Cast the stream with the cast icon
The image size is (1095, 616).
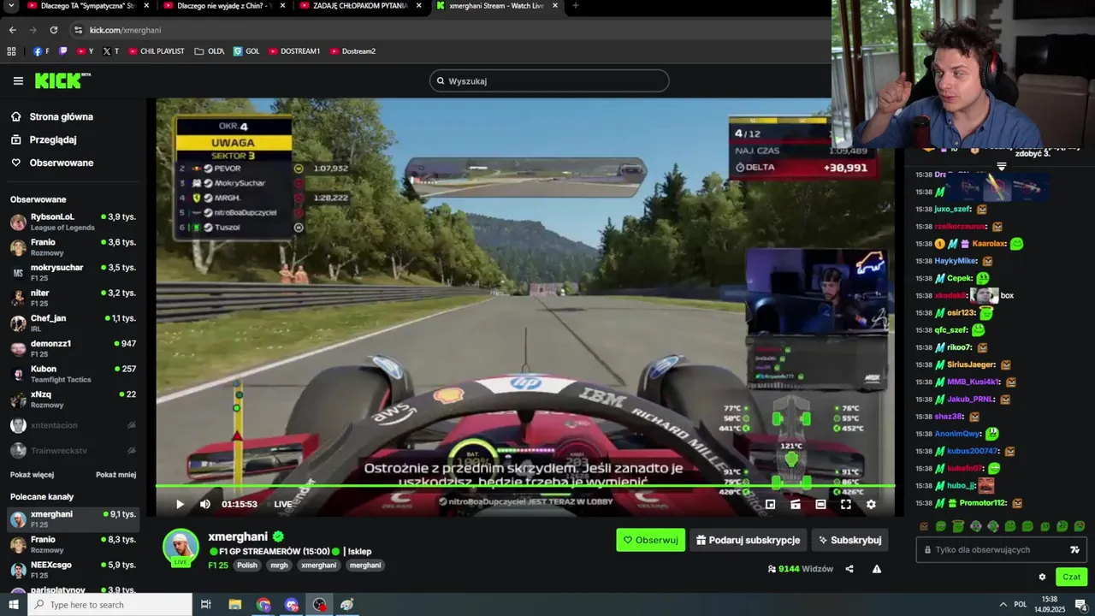pos(795,504)
